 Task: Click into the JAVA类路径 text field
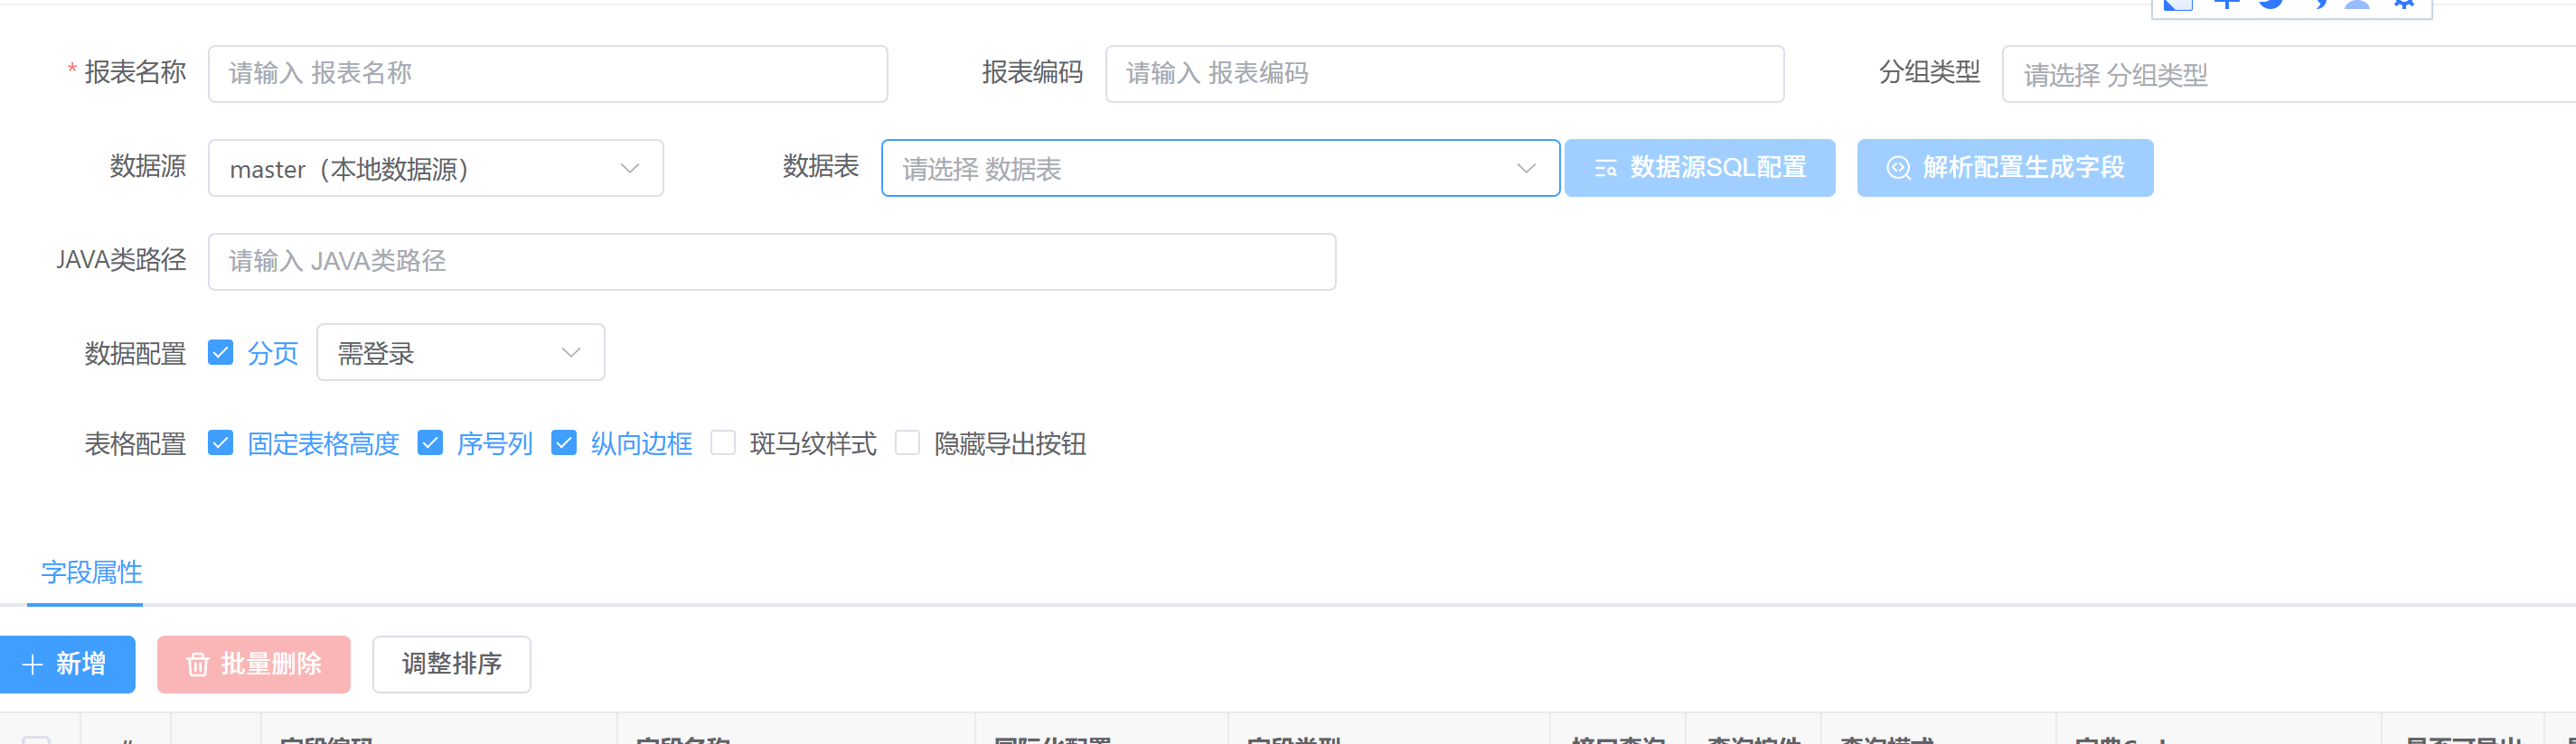tap(771, 262)
